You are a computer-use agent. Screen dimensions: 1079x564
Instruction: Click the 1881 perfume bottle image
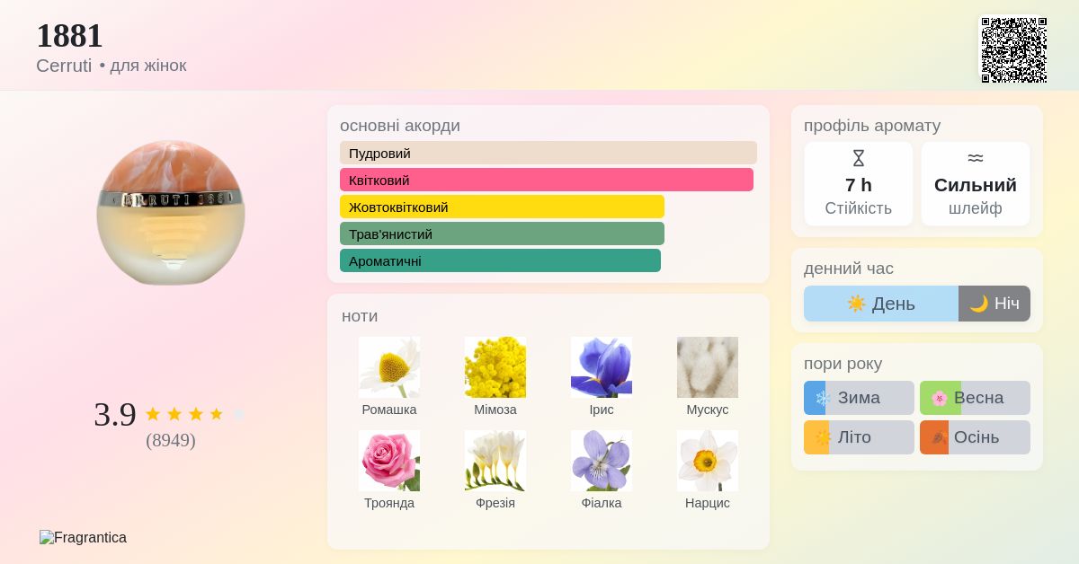pos(171,212)
